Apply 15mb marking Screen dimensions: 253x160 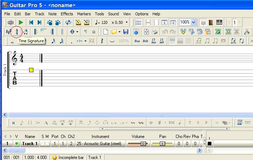162,41
